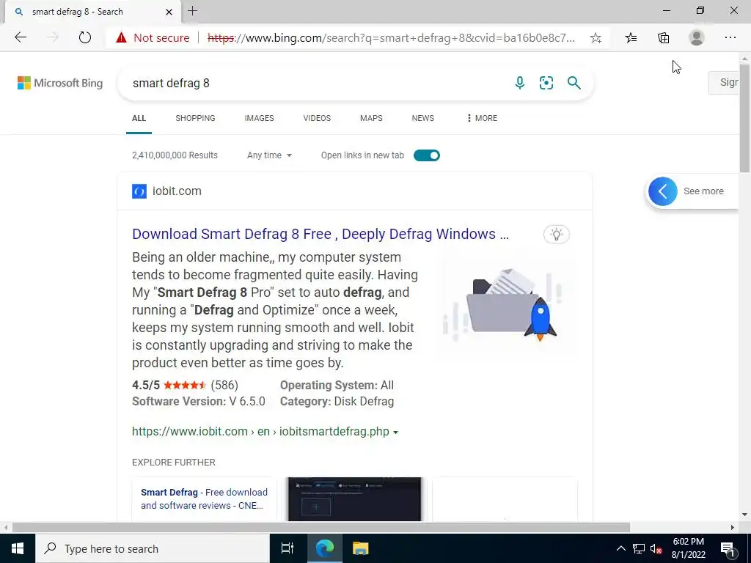Open the dark screenshot thumbnail
Image resolution: width=751 pixels, height=563 pixels.
354,498
